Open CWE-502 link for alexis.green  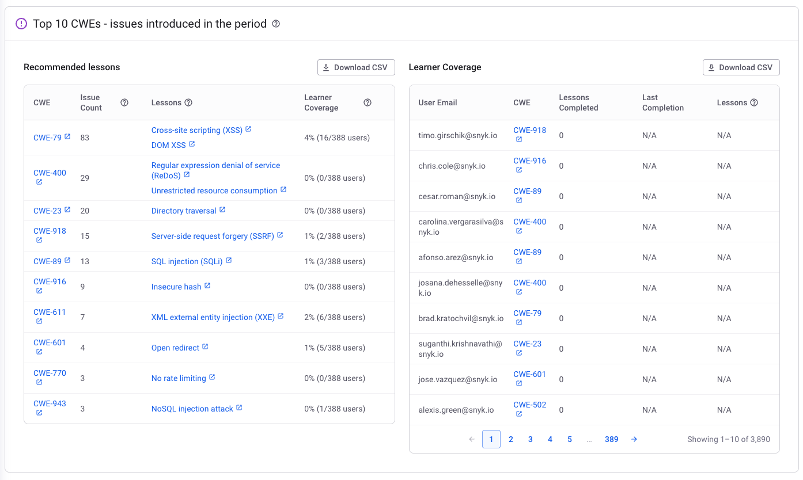point(529,405)
